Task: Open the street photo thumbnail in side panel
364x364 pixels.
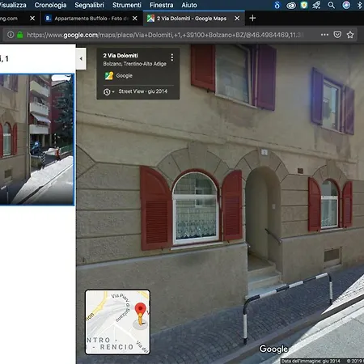Action: 36,139
